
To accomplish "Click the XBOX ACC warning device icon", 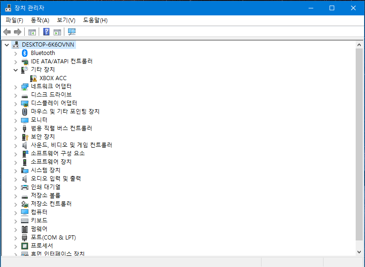I will pyautogui.click(x=34, y=78).
